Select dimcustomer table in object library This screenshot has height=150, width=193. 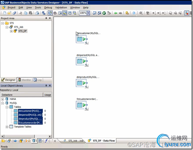coord(30,111)
